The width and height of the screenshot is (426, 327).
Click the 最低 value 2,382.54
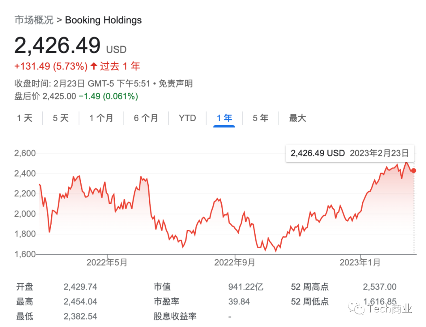pyautogui.click(x=80, y=316)
